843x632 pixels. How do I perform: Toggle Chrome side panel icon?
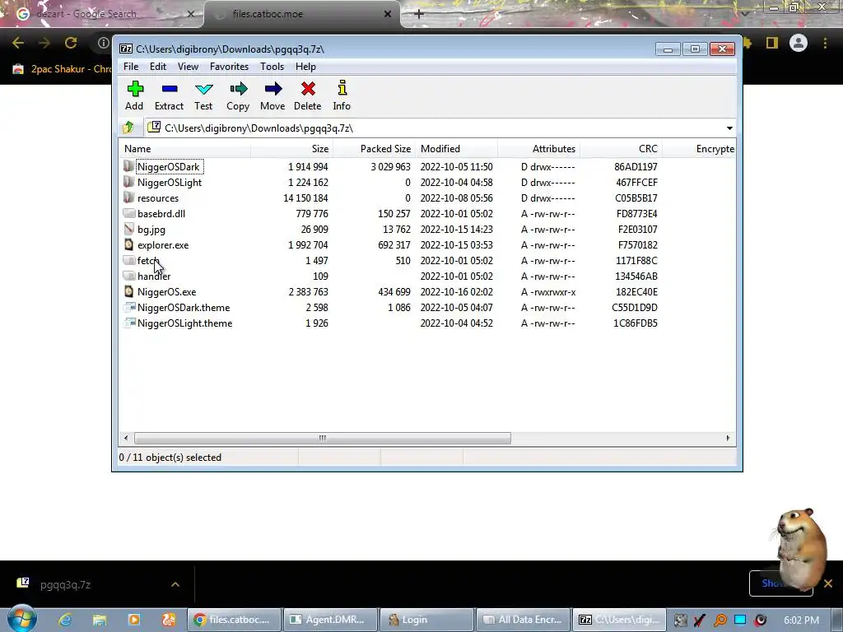point(772,43)
